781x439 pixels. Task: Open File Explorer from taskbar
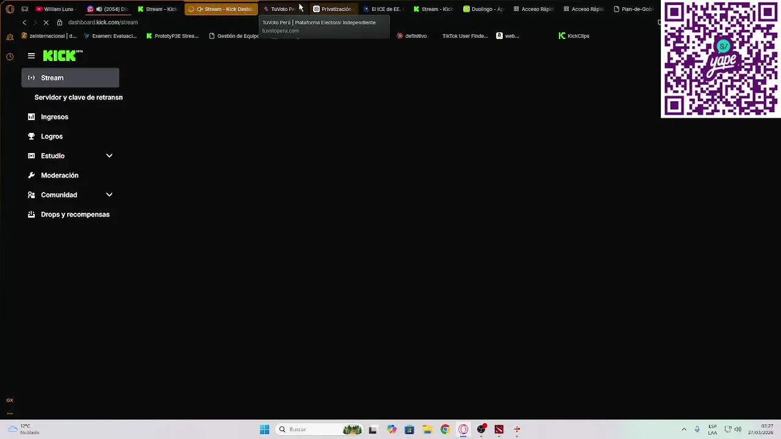click(427, 429)
